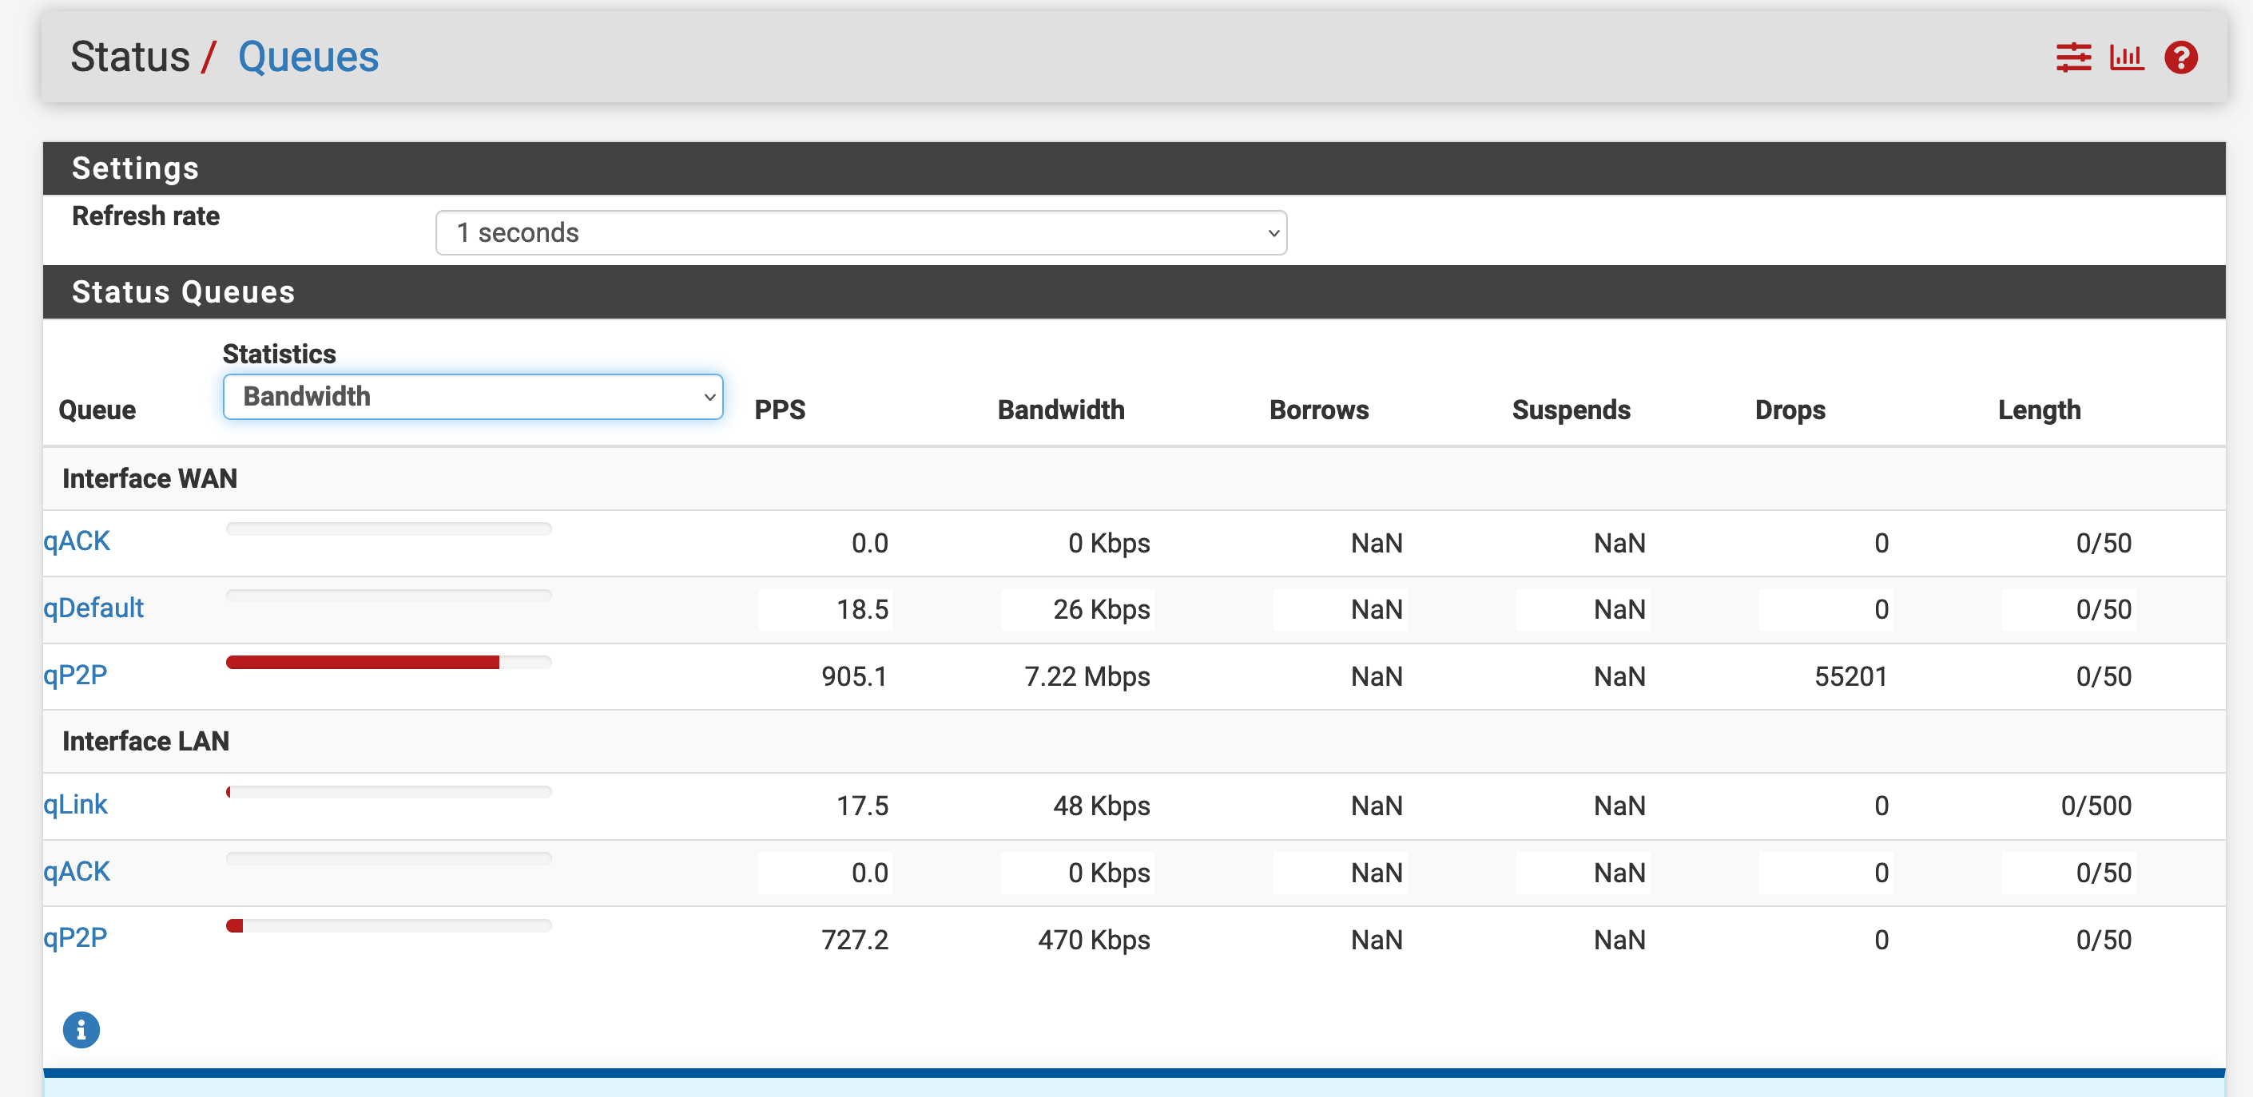Open the LAN qACK queue link

(77, 872)
